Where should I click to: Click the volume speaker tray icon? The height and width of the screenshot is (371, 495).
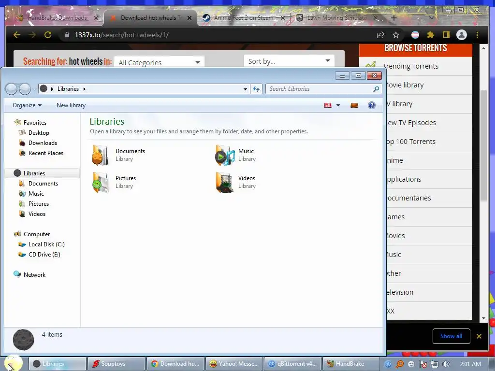(446, 364)
